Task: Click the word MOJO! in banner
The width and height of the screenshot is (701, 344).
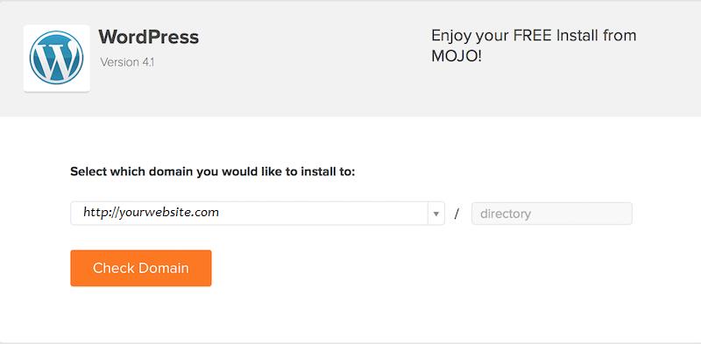Action: (x=457, y=56)
